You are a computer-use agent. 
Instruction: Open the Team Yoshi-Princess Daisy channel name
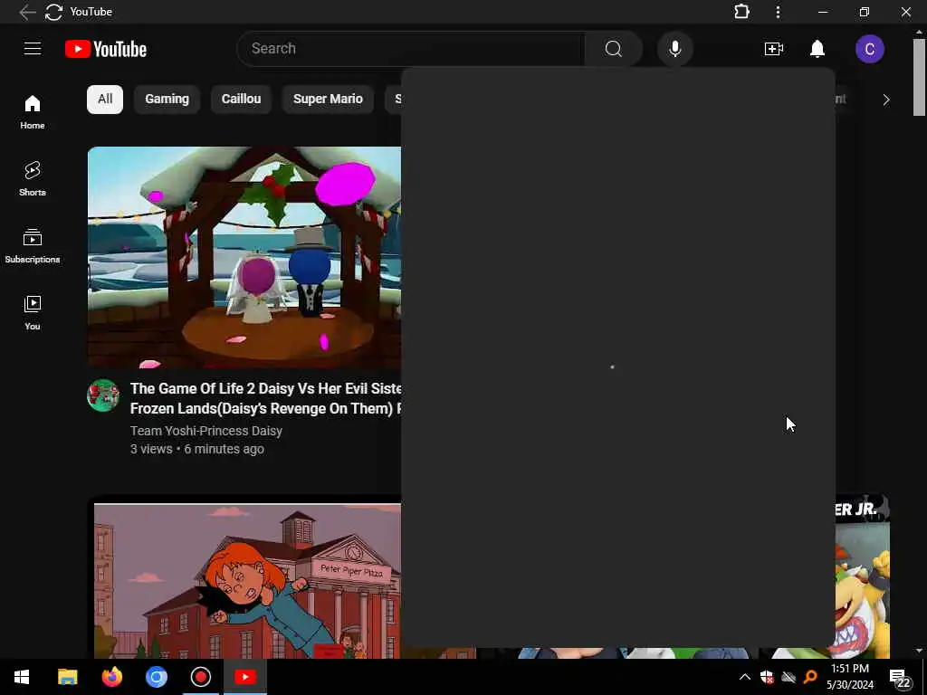206,431
